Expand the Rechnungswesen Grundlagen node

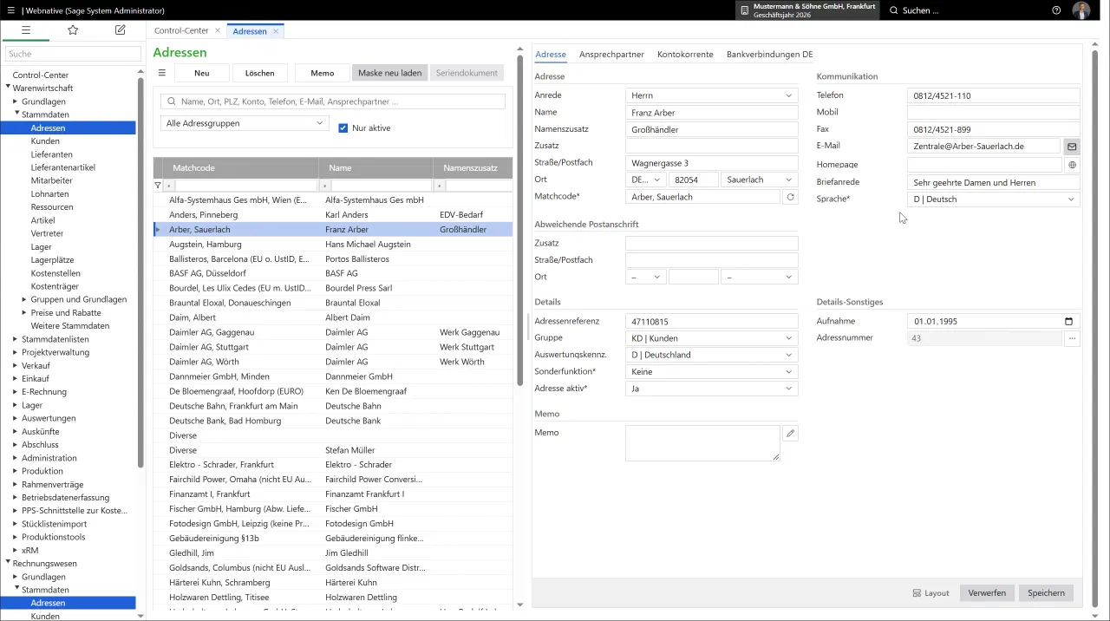16,577
